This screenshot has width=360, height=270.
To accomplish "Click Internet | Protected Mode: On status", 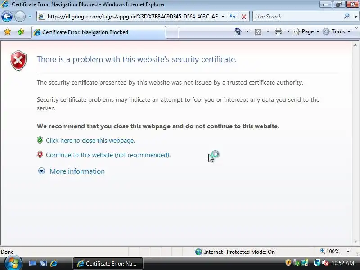I will [x=239, y=252].
